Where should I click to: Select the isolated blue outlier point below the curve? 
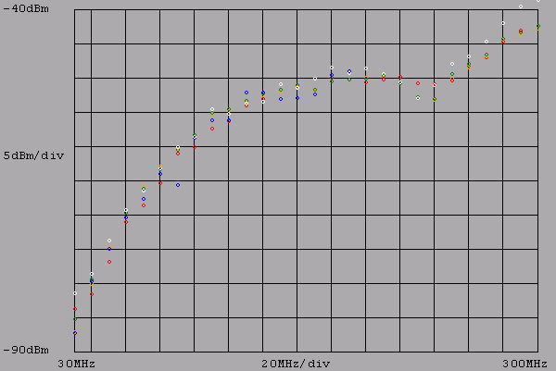tap(178, 185)
